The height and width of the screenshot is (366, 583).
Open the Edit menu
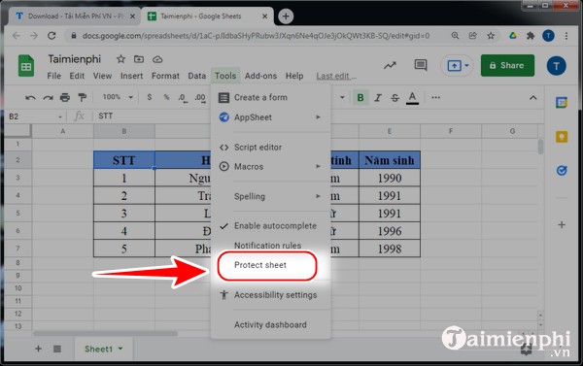click(x=77, y=76)
